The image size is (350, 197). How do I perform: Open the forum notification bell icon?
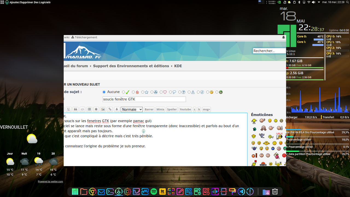click(284, 37)
